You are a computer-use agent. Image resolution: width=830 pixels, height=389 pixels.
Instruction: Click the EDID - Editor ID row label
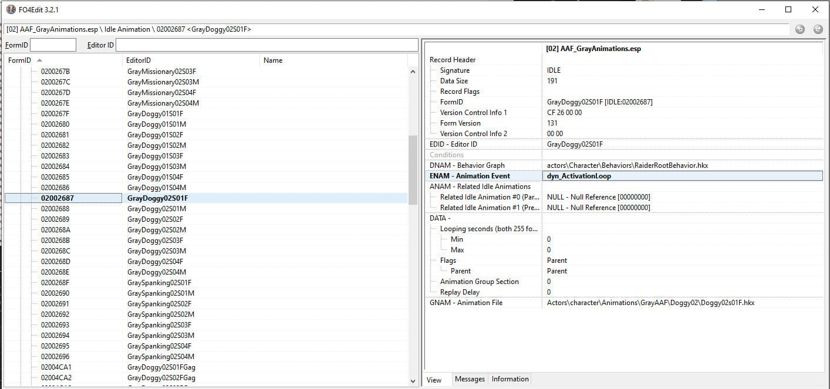453,144
